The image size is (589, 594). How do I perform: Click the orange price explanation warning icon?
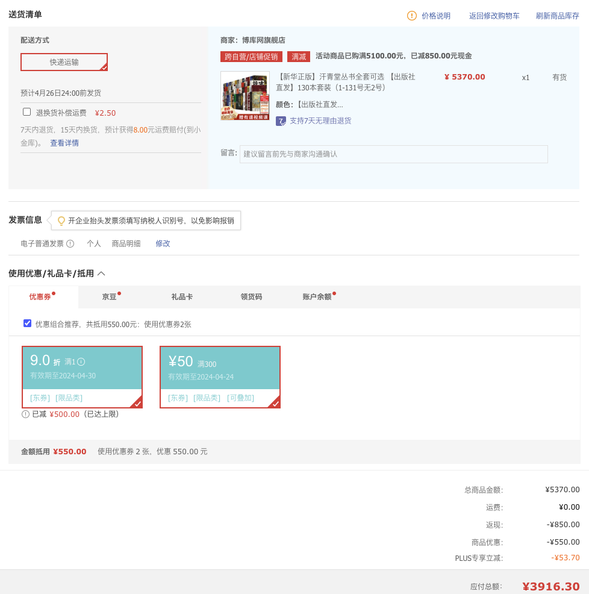[412, 16]
